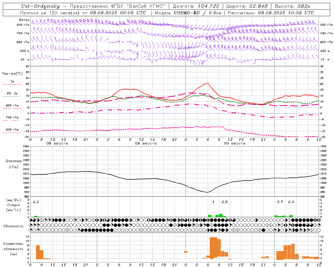Click the Td 2м dew point legend label
Image resolution: width=334 pixels, height=267 pixels.
[x=12, y=93]
